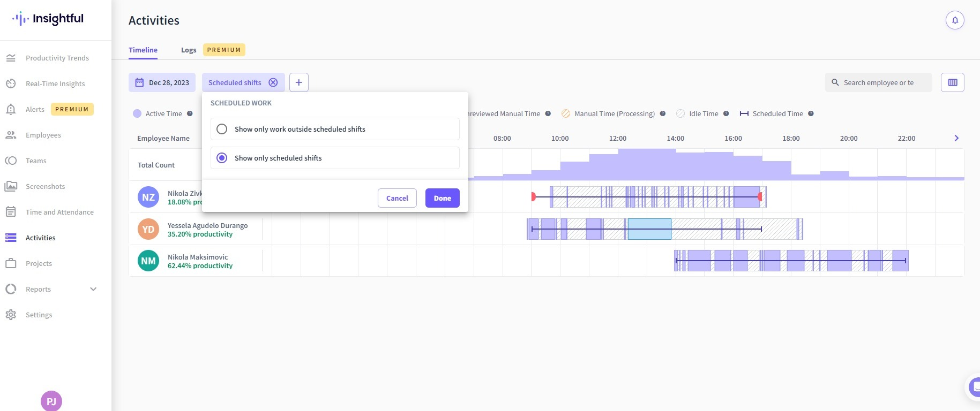This screenshot has height=411, width=980.
Task: Click the Reports sidebar item
Action: 38,289
